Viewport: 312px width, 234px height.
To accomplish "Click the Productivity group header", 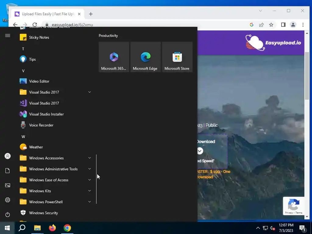I will coord(108,36).
